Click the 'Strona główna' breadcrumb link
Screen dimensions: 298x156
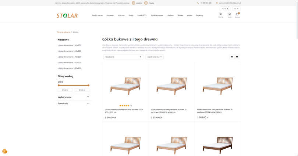[64, 32]
